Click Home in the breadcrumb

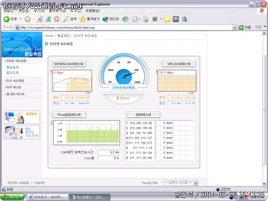tap(49, 36)
